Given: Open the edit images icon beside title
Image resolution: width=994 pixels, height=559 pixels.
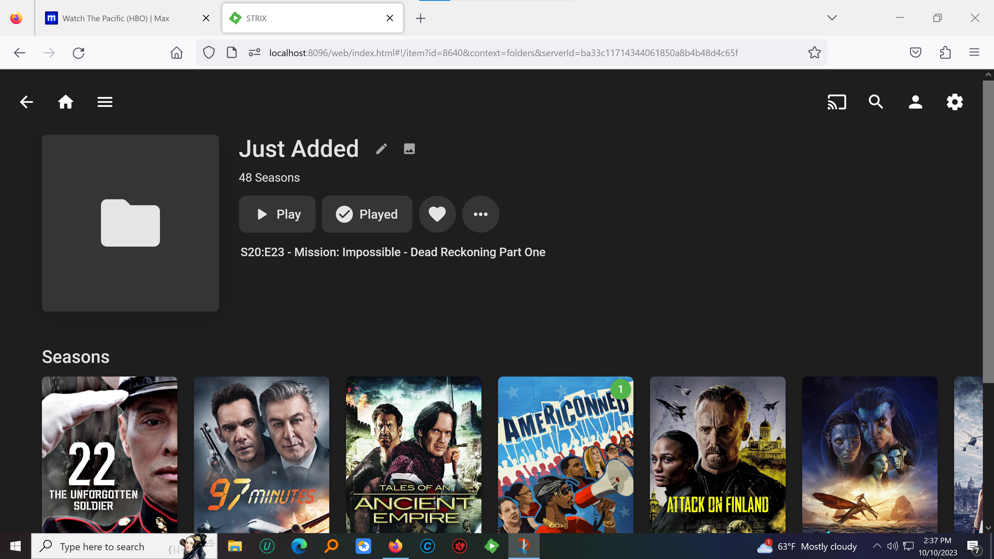Looking at the screenshot, I should 409,149.
